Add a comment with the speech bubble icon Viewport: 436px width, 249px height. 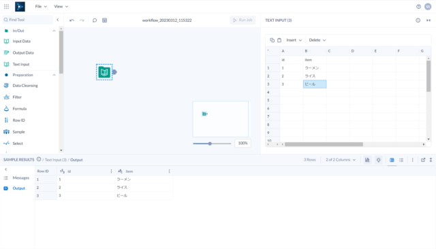tap(95, 20)
